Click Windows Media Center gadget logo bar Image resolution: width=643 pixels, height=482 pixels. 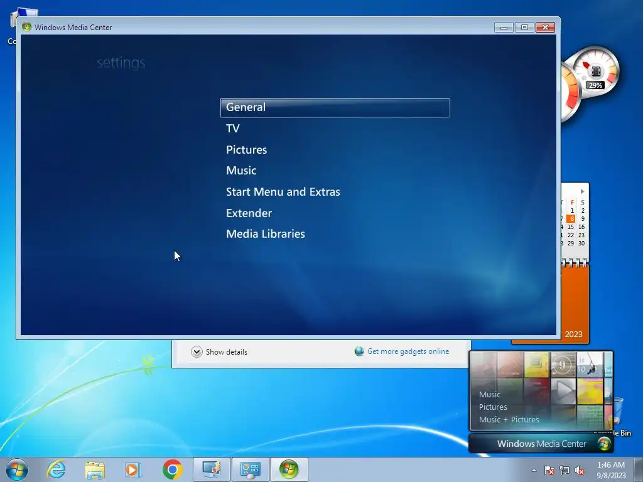(x=541, y=444)
